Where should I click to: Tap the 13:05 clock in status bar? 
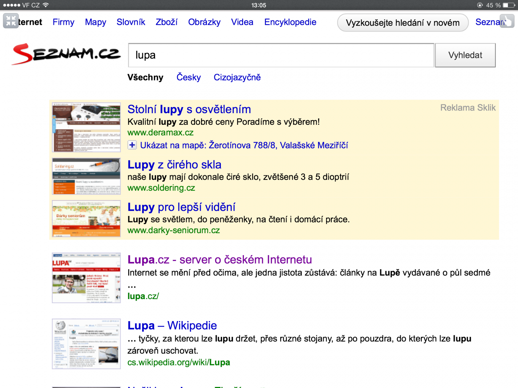259,5
